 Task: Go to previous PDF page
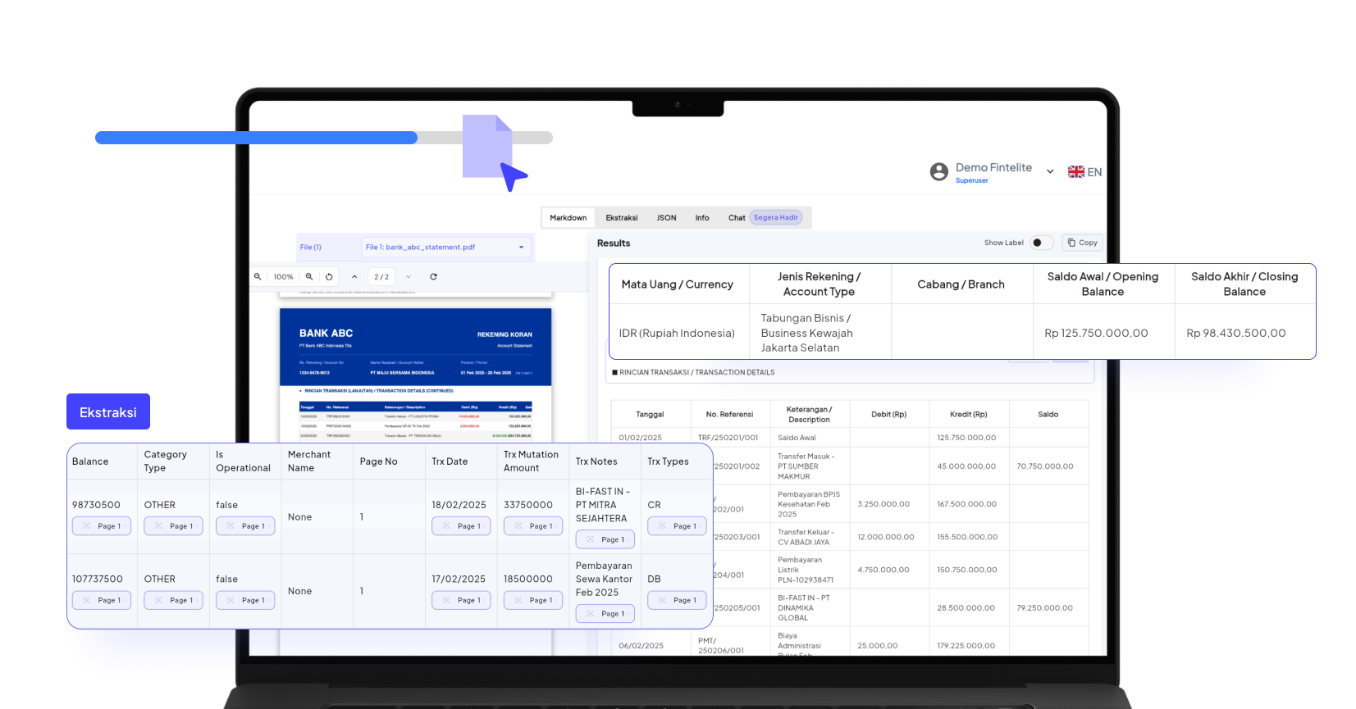(x=354, y=277)
